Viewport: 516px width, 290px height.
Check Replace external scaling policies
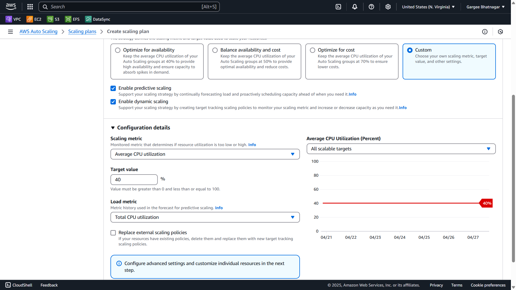click(113, 233)
